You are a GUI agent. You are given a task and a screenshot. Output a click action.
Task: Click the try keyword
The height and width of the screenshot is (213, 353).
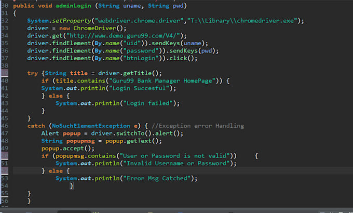32,73
